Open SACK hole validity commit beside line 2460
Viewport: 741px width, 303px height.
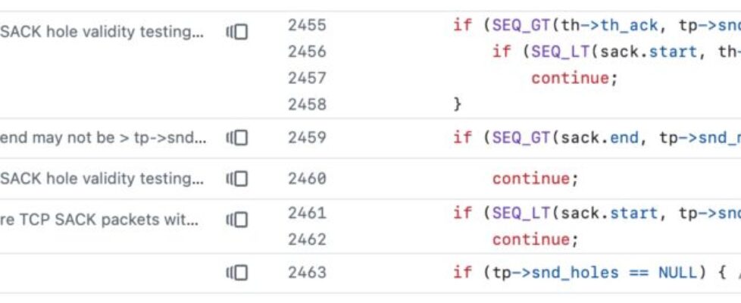(x=102, y=179)
